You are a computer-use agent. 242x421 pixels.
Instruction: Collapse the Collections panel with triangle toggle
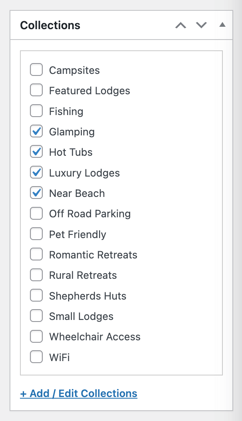222,25
